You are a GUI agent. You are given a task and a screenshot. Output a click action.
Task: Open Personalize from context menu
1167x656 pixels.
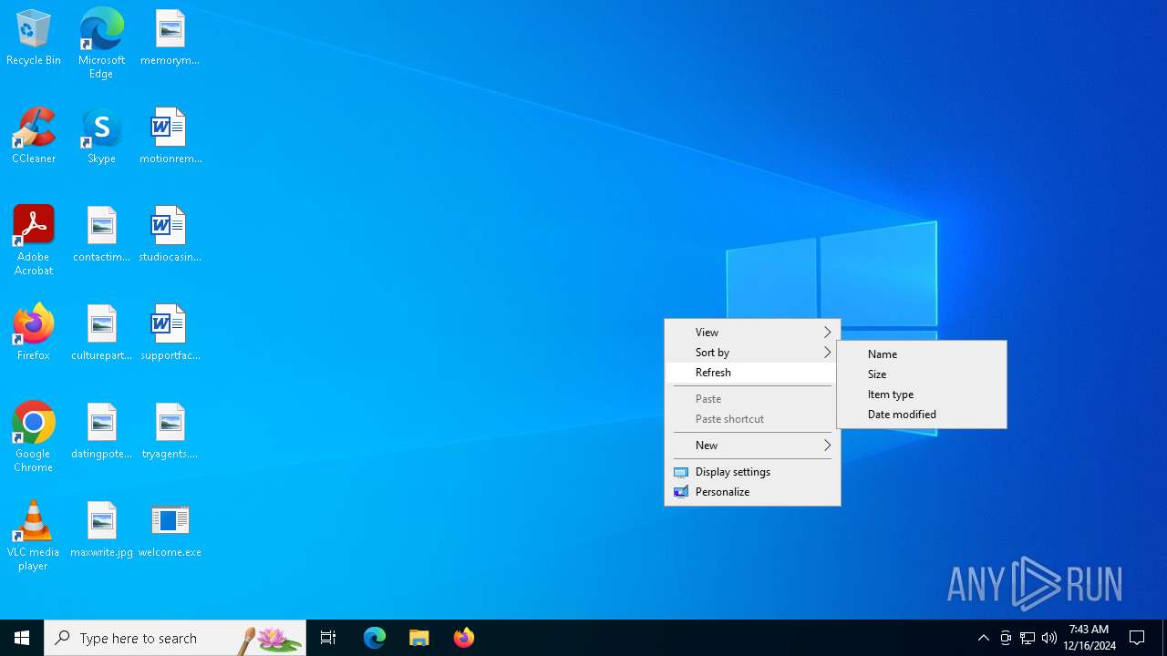click(752, 492)
